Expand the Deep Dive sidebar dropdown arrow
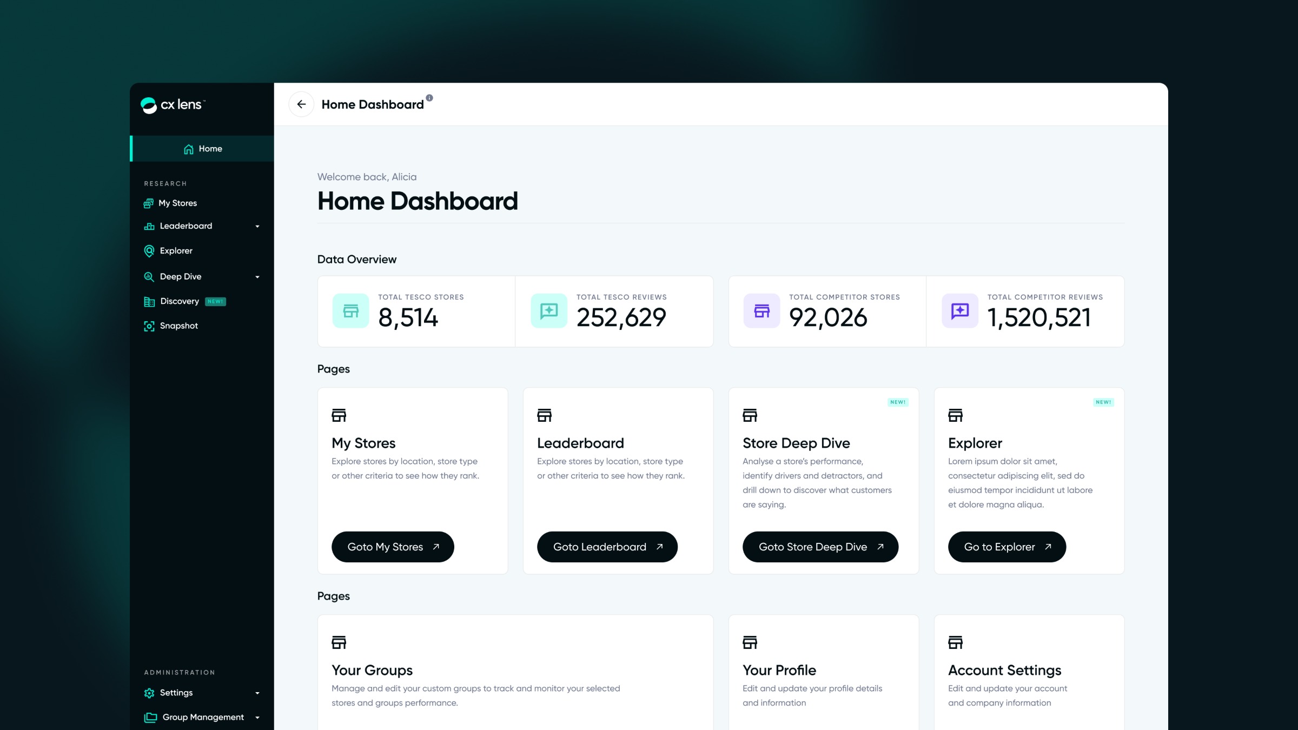This screenshot has height=730, width=1298. pyautogui.click(x=257, y=277)
